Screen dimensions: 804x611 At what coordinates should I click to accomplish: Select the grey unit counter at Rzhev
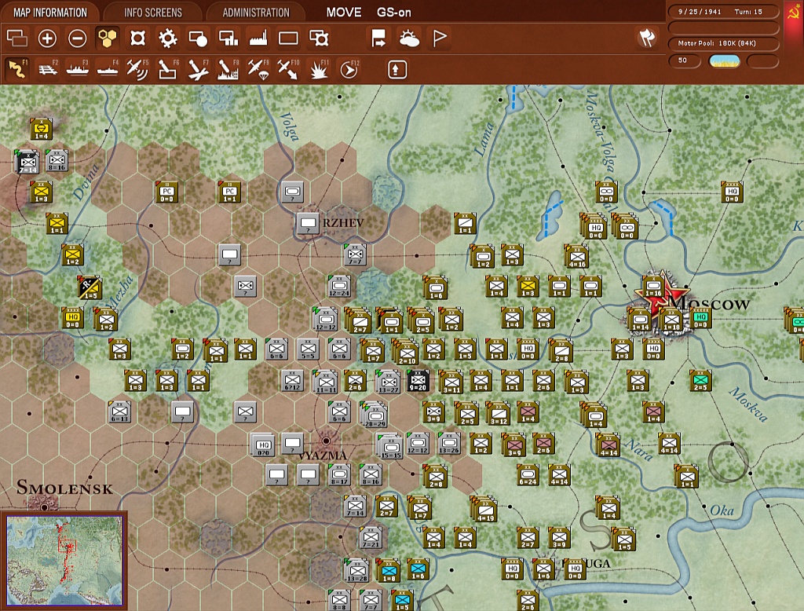[x=308, y=223]
